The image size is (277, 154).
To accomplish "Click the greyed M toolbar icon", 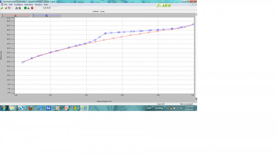I will coord(12,8).
